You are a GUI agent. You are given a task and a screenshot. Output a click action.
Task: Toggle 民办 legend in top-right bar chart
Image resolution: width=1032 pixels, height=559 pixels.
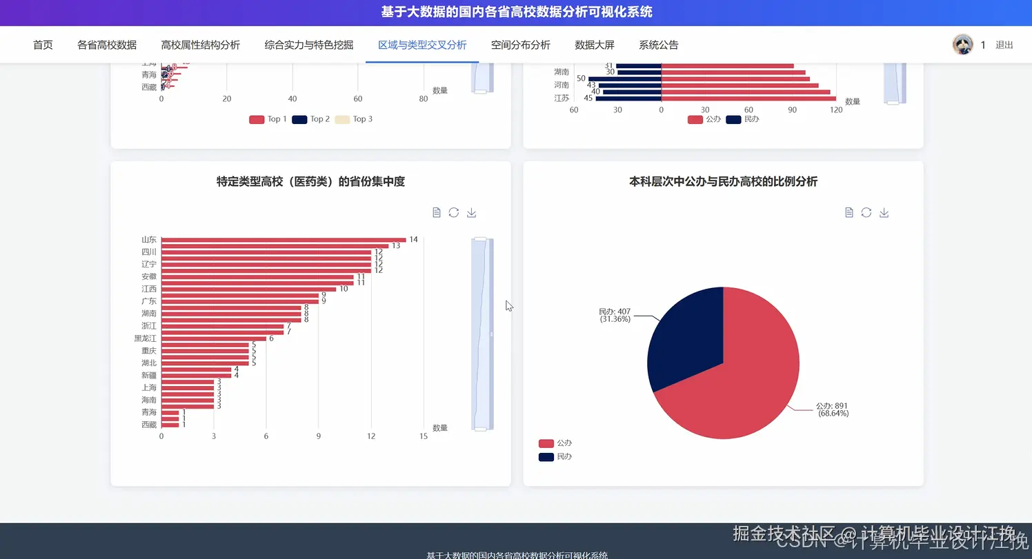(742, 119)
